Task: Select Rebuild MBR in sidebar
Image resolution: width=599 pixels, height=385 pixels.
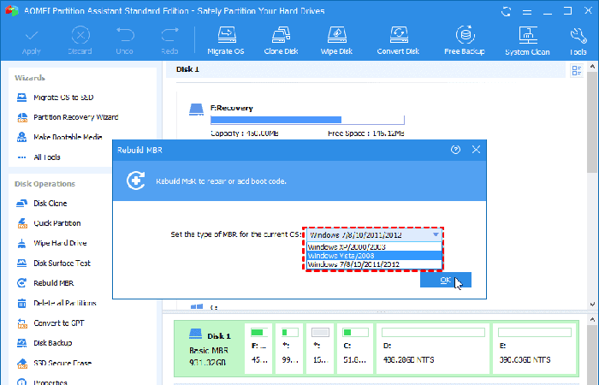Action: pyautogui.click(x=45, y=283)
